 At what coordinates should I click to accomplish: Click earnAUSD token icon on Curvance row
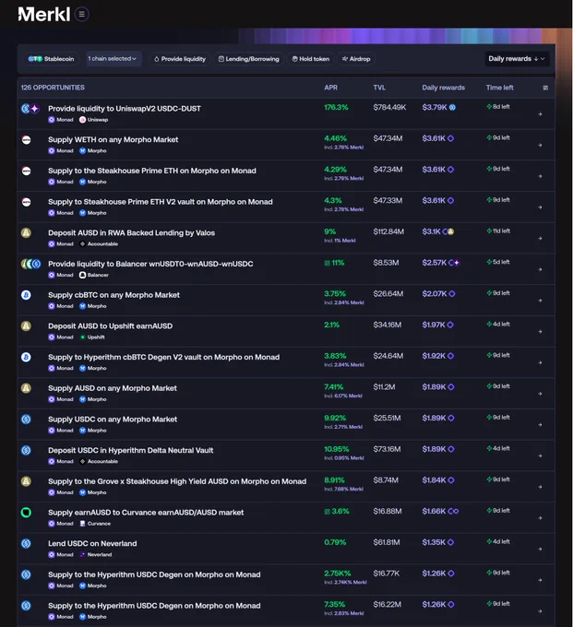pyautogui.click(x=27, y=513)
